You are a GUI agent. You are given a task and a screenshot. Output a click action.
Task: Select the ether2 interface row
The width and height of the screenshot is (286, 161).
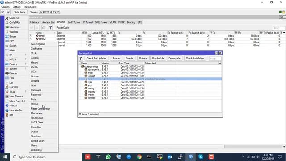[157, 39]
